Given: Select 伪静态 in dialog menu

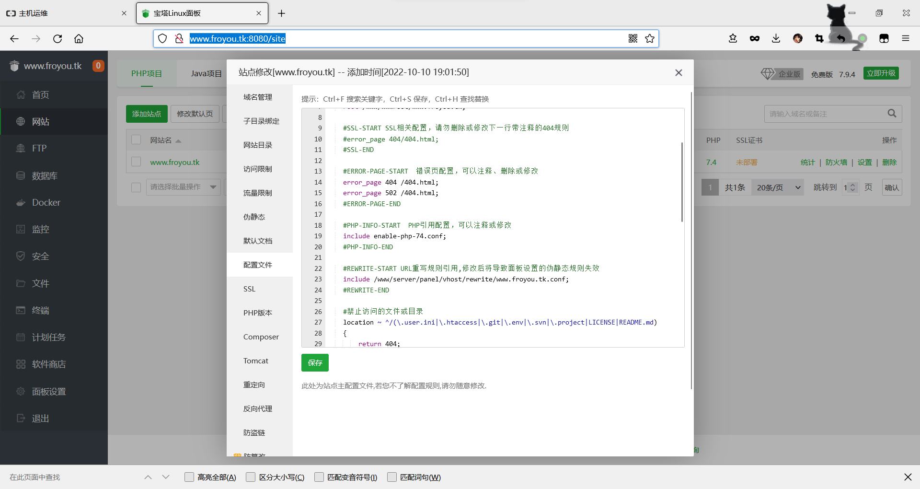Looking at the screenshot, I should click(x=260, y=217).
